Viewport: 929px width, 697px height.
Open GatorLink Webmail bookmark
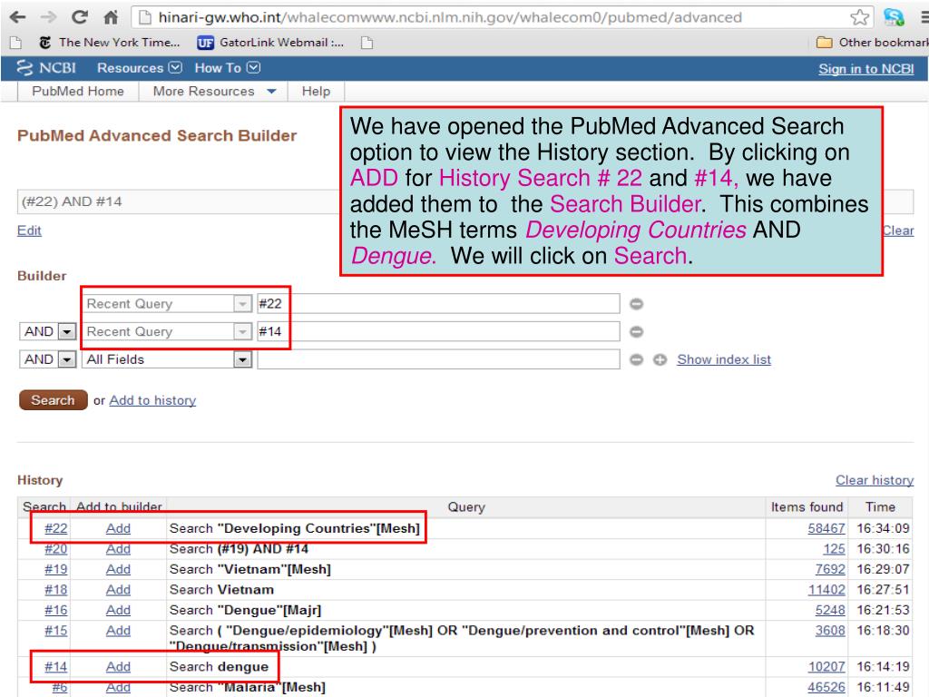tap(270, 43)
